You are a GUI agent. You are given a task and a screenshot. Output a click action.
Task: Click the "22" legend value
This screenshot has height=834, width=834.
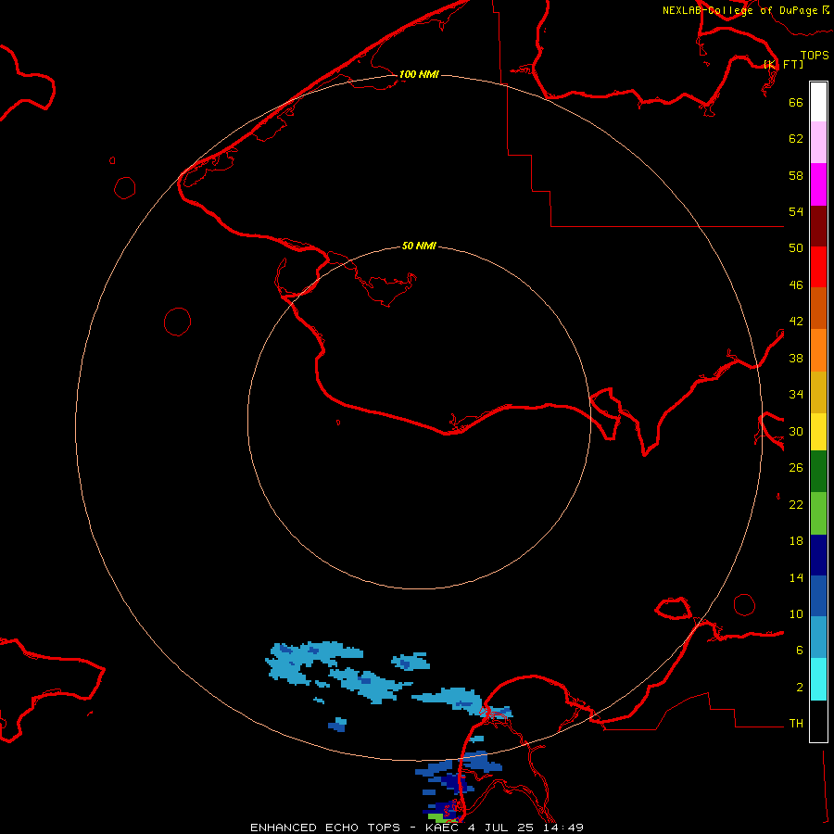tap(796, 504)
